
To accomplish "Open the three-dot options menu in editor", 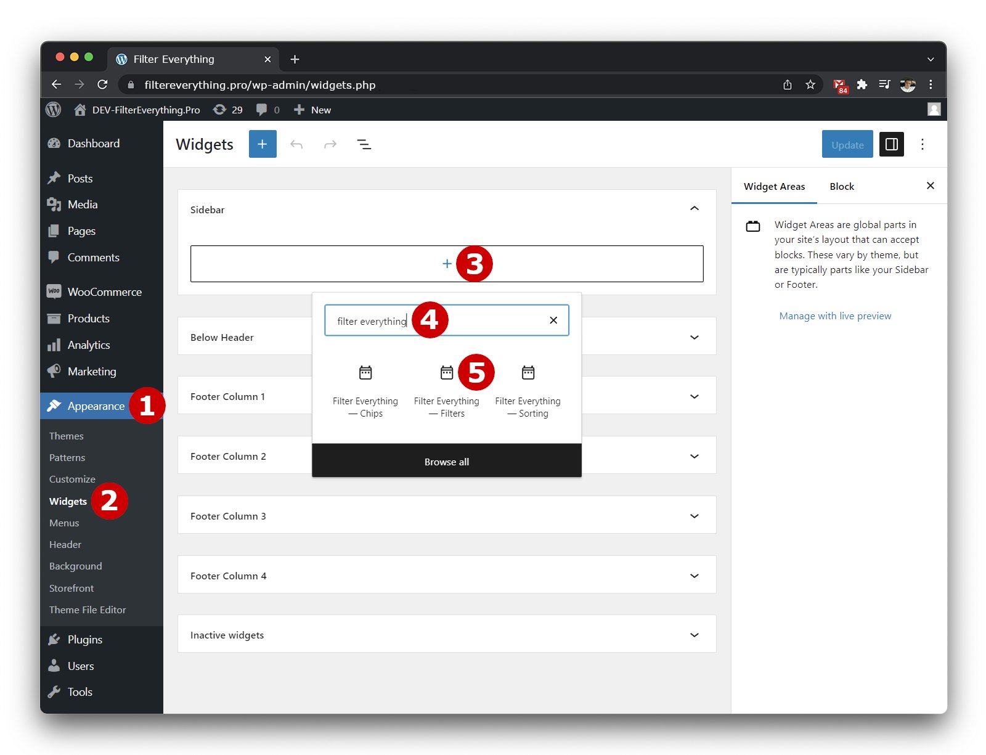I will 922,144.
